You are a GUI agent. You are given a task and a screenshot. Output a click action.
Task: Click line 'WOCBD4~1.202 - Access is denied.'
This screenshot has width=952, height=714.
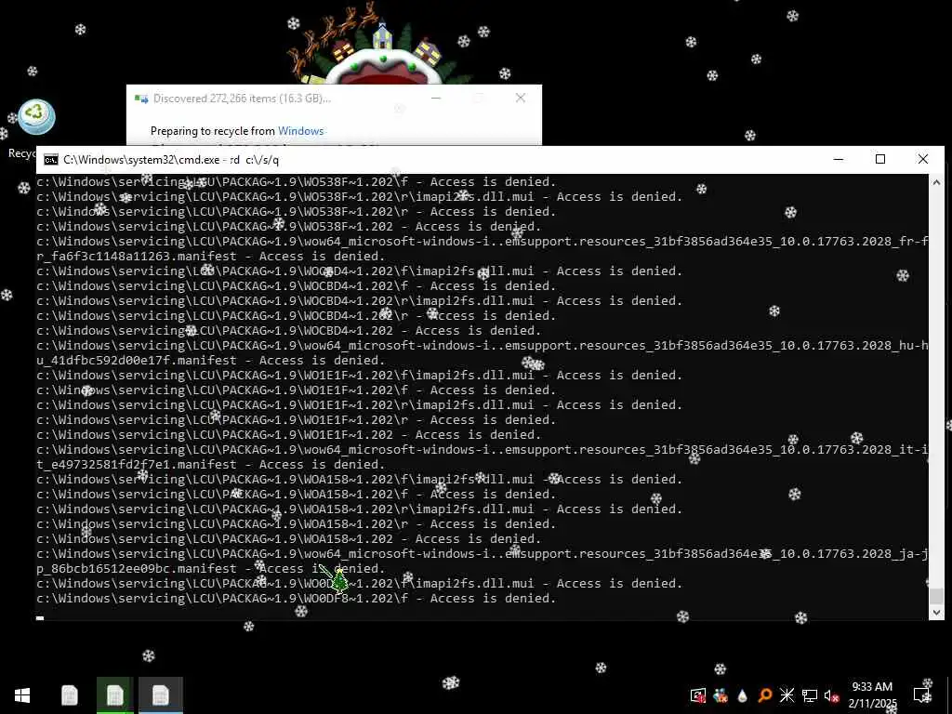288,330
